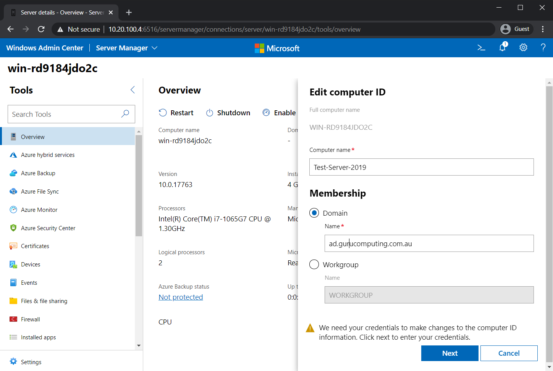Image resolution: width=553 pixels, height=371 pixels.
Task: Open Windows Admin Center home link
Action: pos(45,48)
